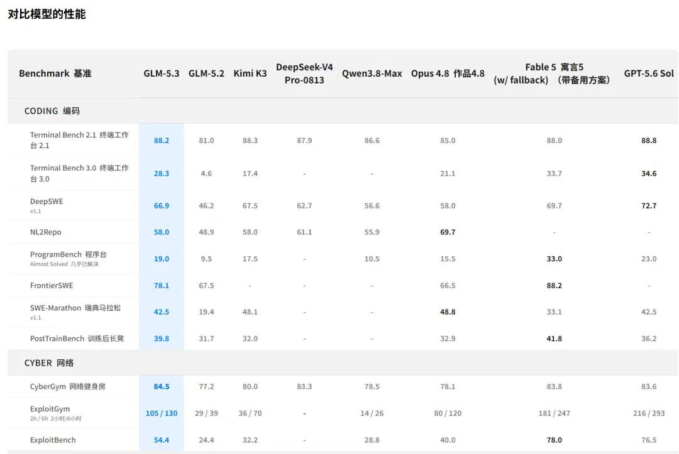
Task: Click Fable 5 PostTrainBench score 41.8
Action: pos(554,338)
